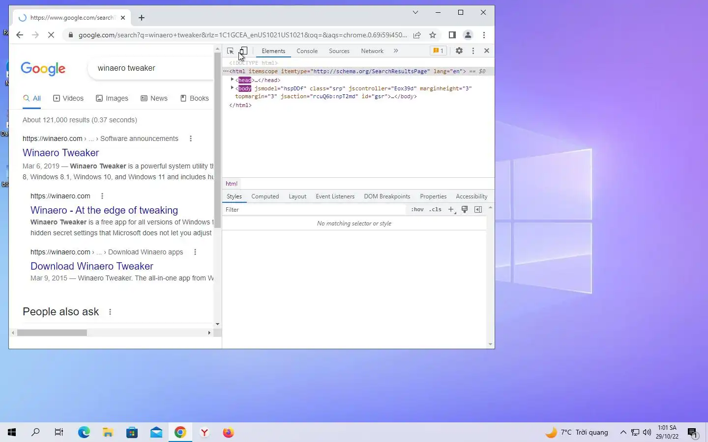This screenshot has width=708, height=442.
Task: Open the Winaero Tweaker result link
Action: 61,153
